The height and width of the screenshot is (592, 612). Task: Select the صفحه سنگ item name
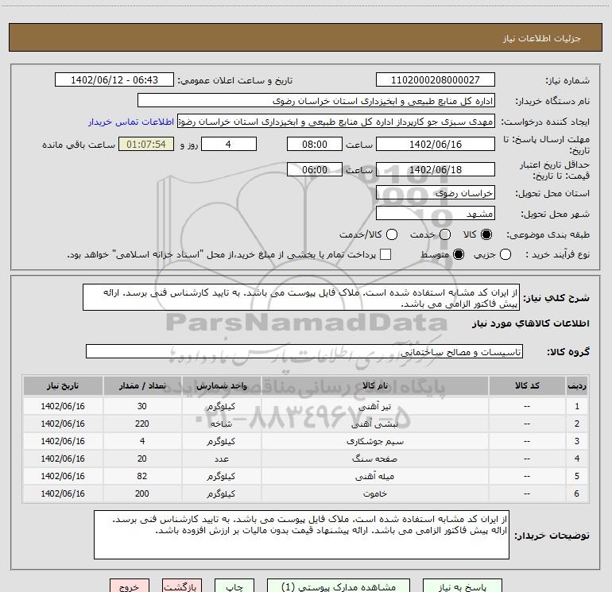point(374,459)
